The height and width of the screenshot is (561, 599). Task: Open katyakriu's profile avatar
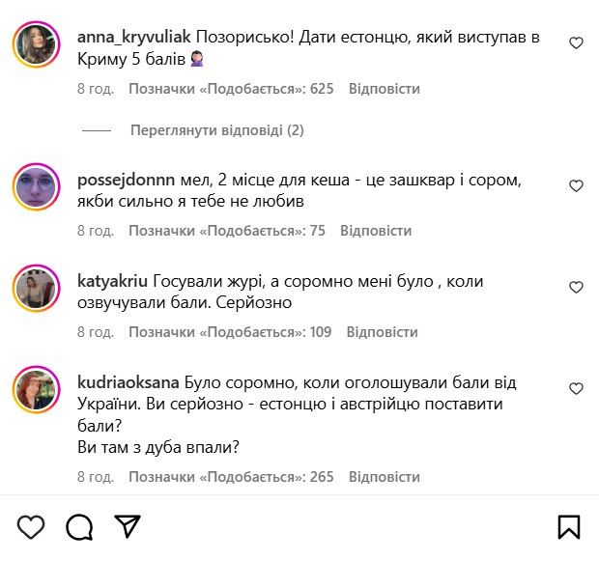pyautogui.click(x=38, y=288)
